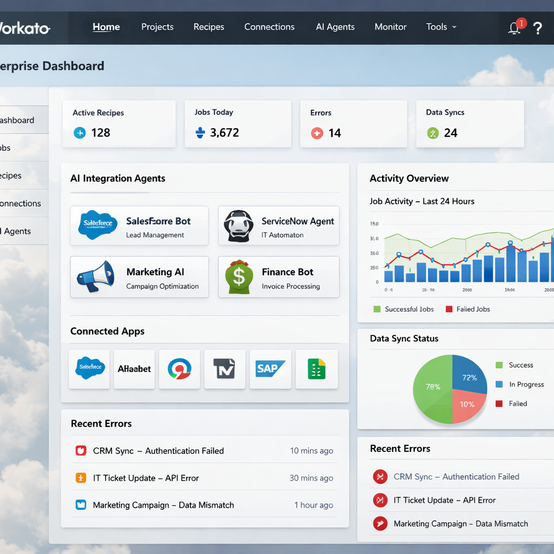Click the red Errors count icon
This screenshot has width=554, height=554.
click(317, 133)
